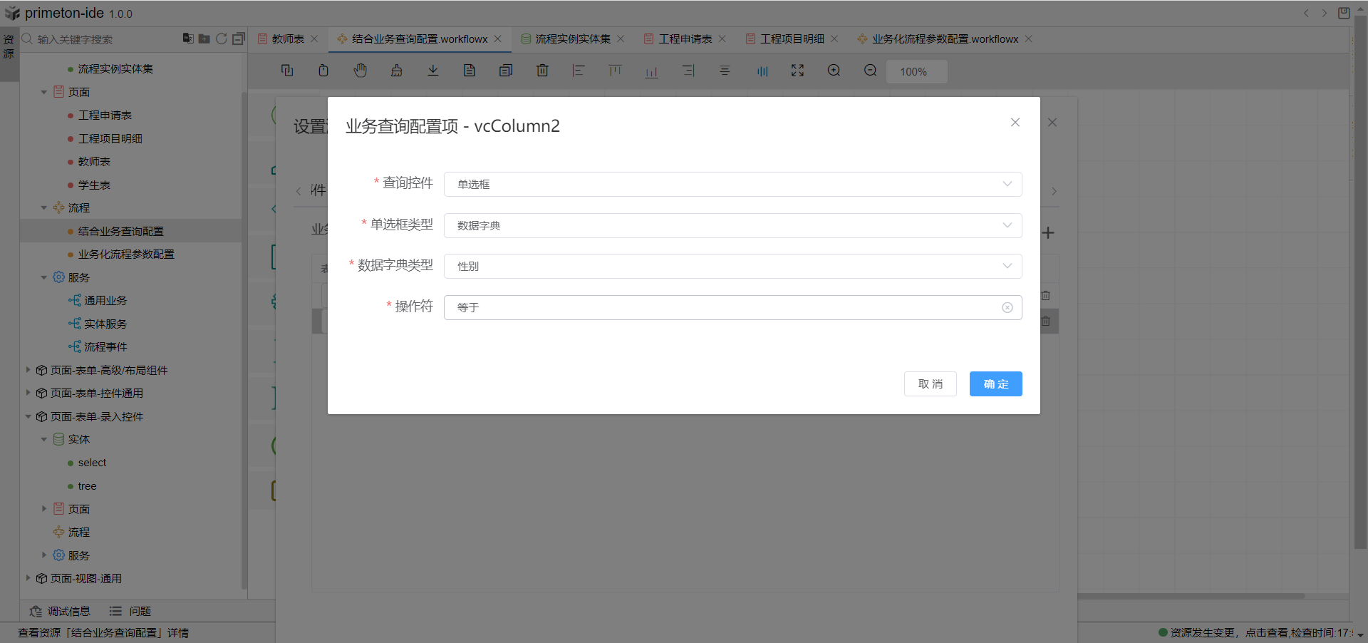Screen dimensions: 1368x643
Task: Click the 取消 button
Action: pos(930,384)
